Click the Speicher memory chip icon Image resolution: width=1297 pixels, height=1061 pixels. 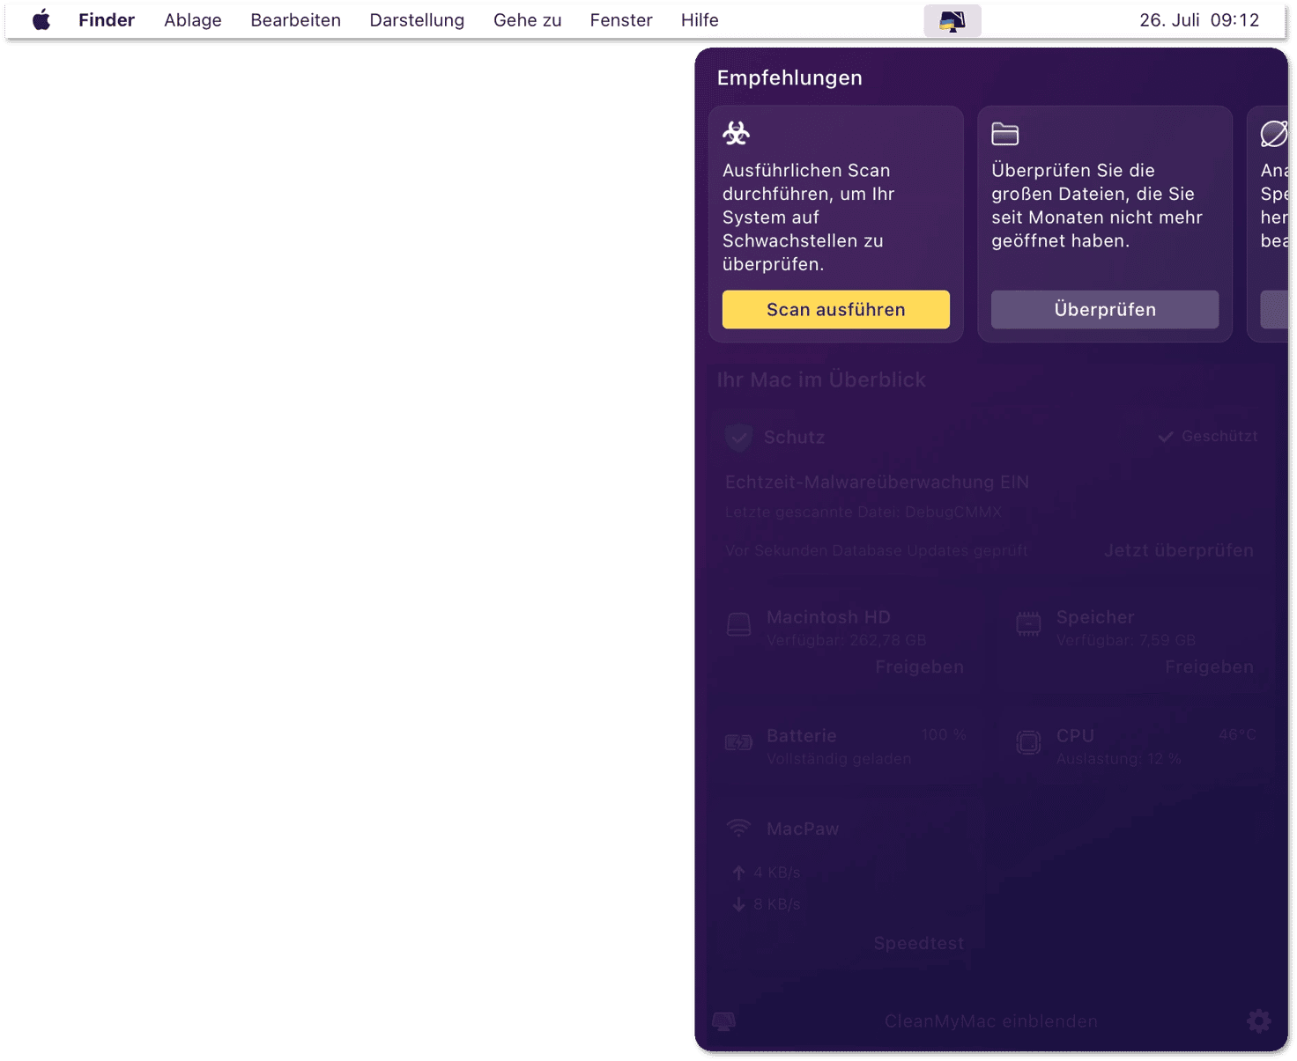click(x=1028, y=624)
